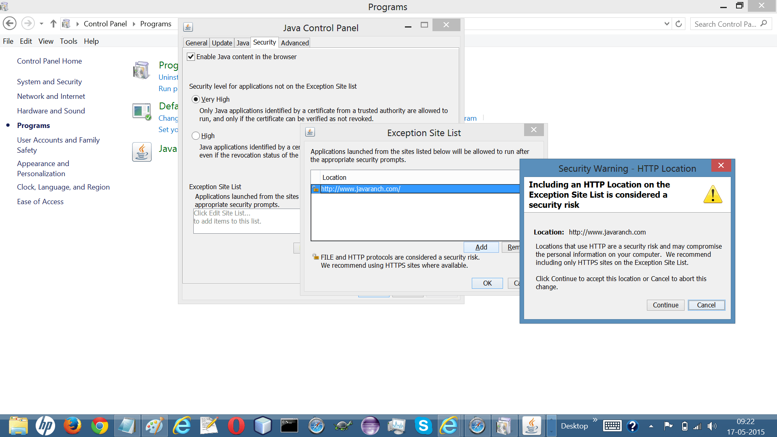
Task: Open Hardware and Sound link
Action: 51,111
